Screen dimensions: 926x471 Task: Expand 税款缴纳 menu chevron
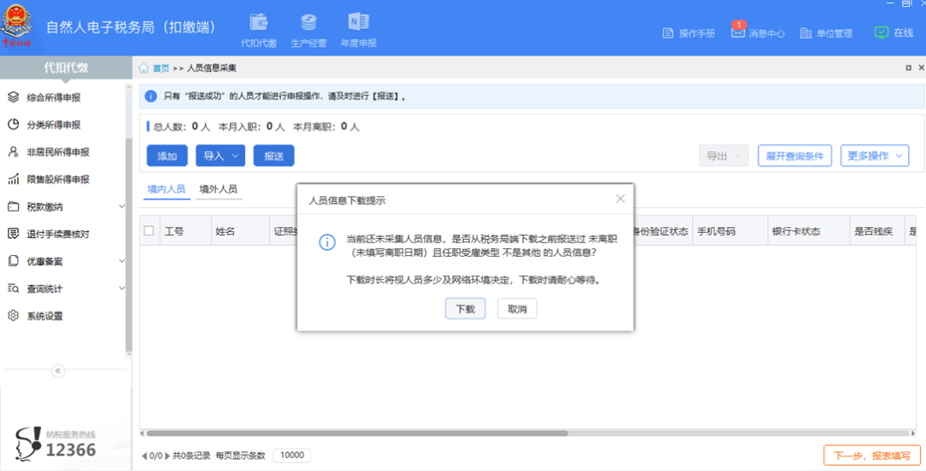point(122,206)
